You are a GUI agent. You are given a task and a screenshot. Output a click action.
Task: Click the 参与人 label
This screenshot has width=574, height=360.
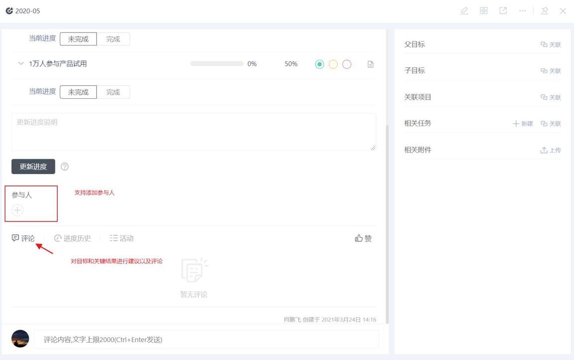(21, 195)
